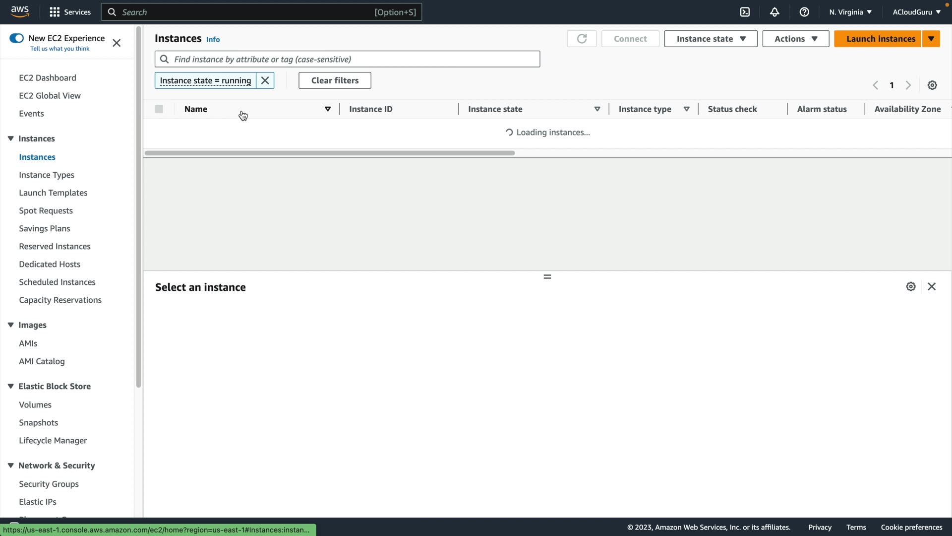Click AWS logo home icon
The height and width of the screenshot is (536, 952).
pyautogui.click(x=20, y=11)
